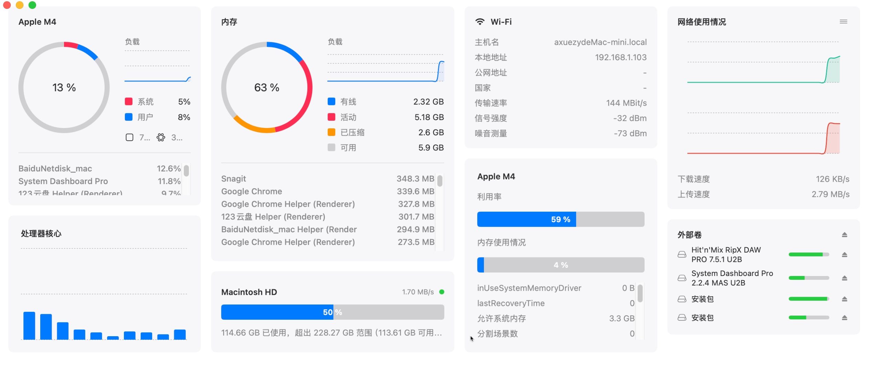The image size is (881, 372).
Task: Click the 已压缩 orange memory legend swatch
Action: click(331, 132)
